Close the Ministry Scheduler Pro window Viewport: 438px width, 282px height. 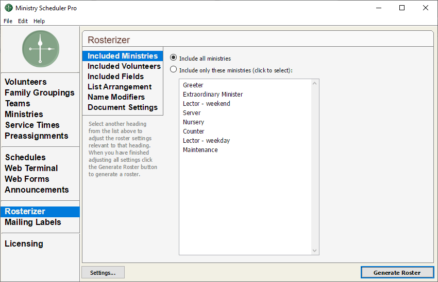click(426, 8)
